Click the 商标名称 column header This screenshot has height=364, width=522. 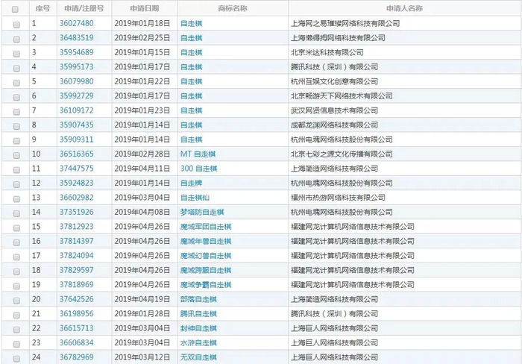tap(233, 8)
